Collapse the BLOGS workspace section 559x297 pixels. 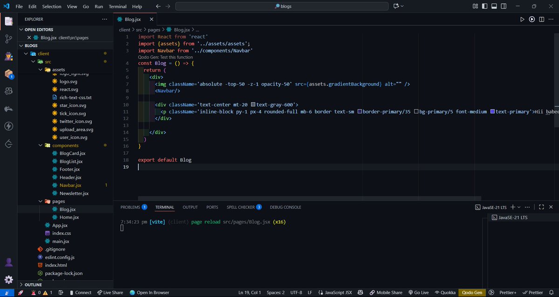coord(21,46)
